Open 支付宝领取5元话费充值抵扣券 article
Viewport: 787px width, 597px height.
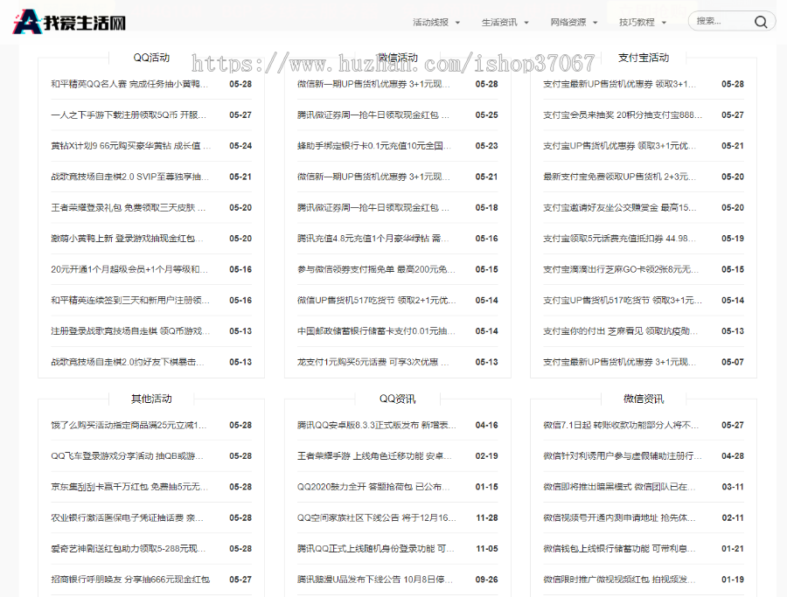[619, 239]
